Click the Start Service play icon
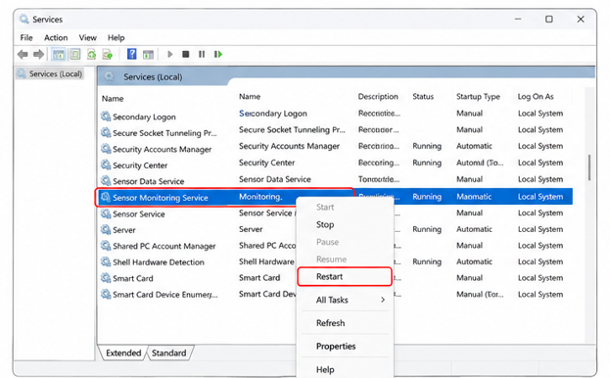This screenshot has height=378, width=610. point(170,54)
